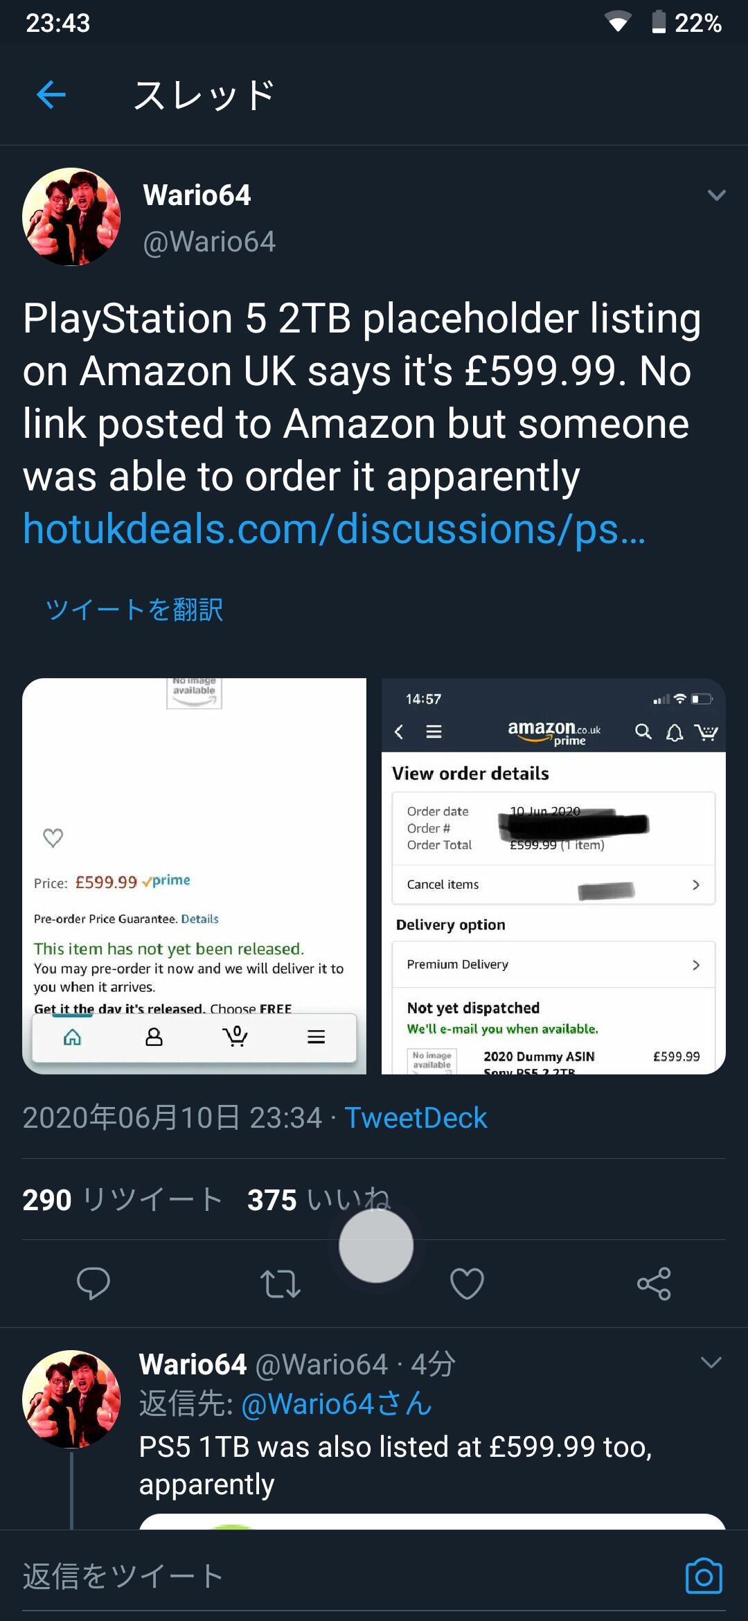Image resolution: width=748 pixels, height=1621 pixels.
Task: Open the share icon under the tweet
Action: (654, 1284)
